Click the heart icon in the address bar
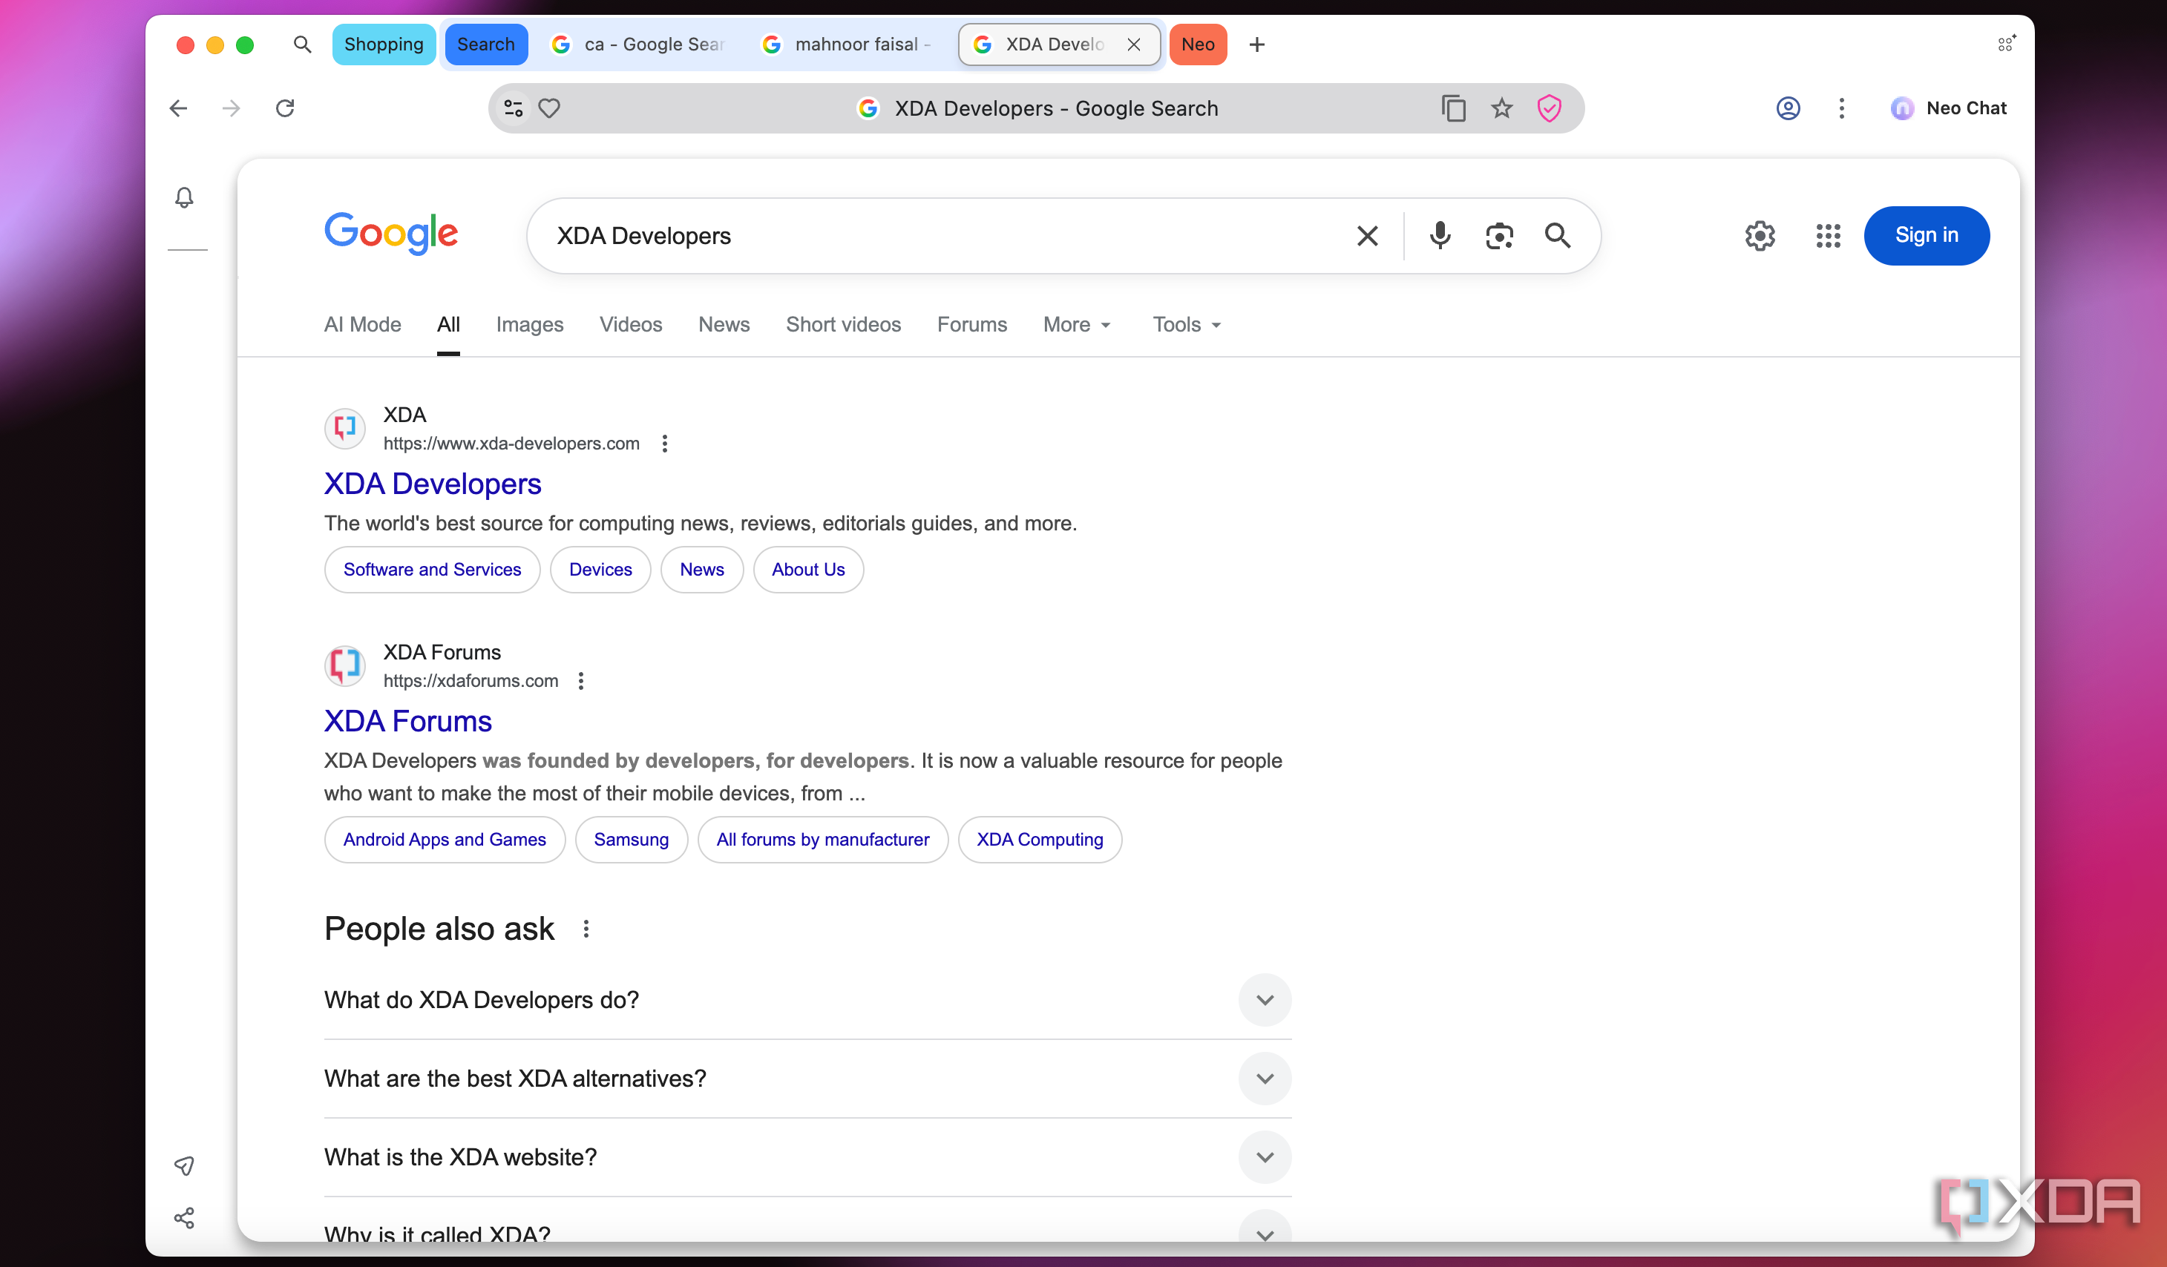This screenshot has height=1267, width=2167. click(x=549, y=108)
